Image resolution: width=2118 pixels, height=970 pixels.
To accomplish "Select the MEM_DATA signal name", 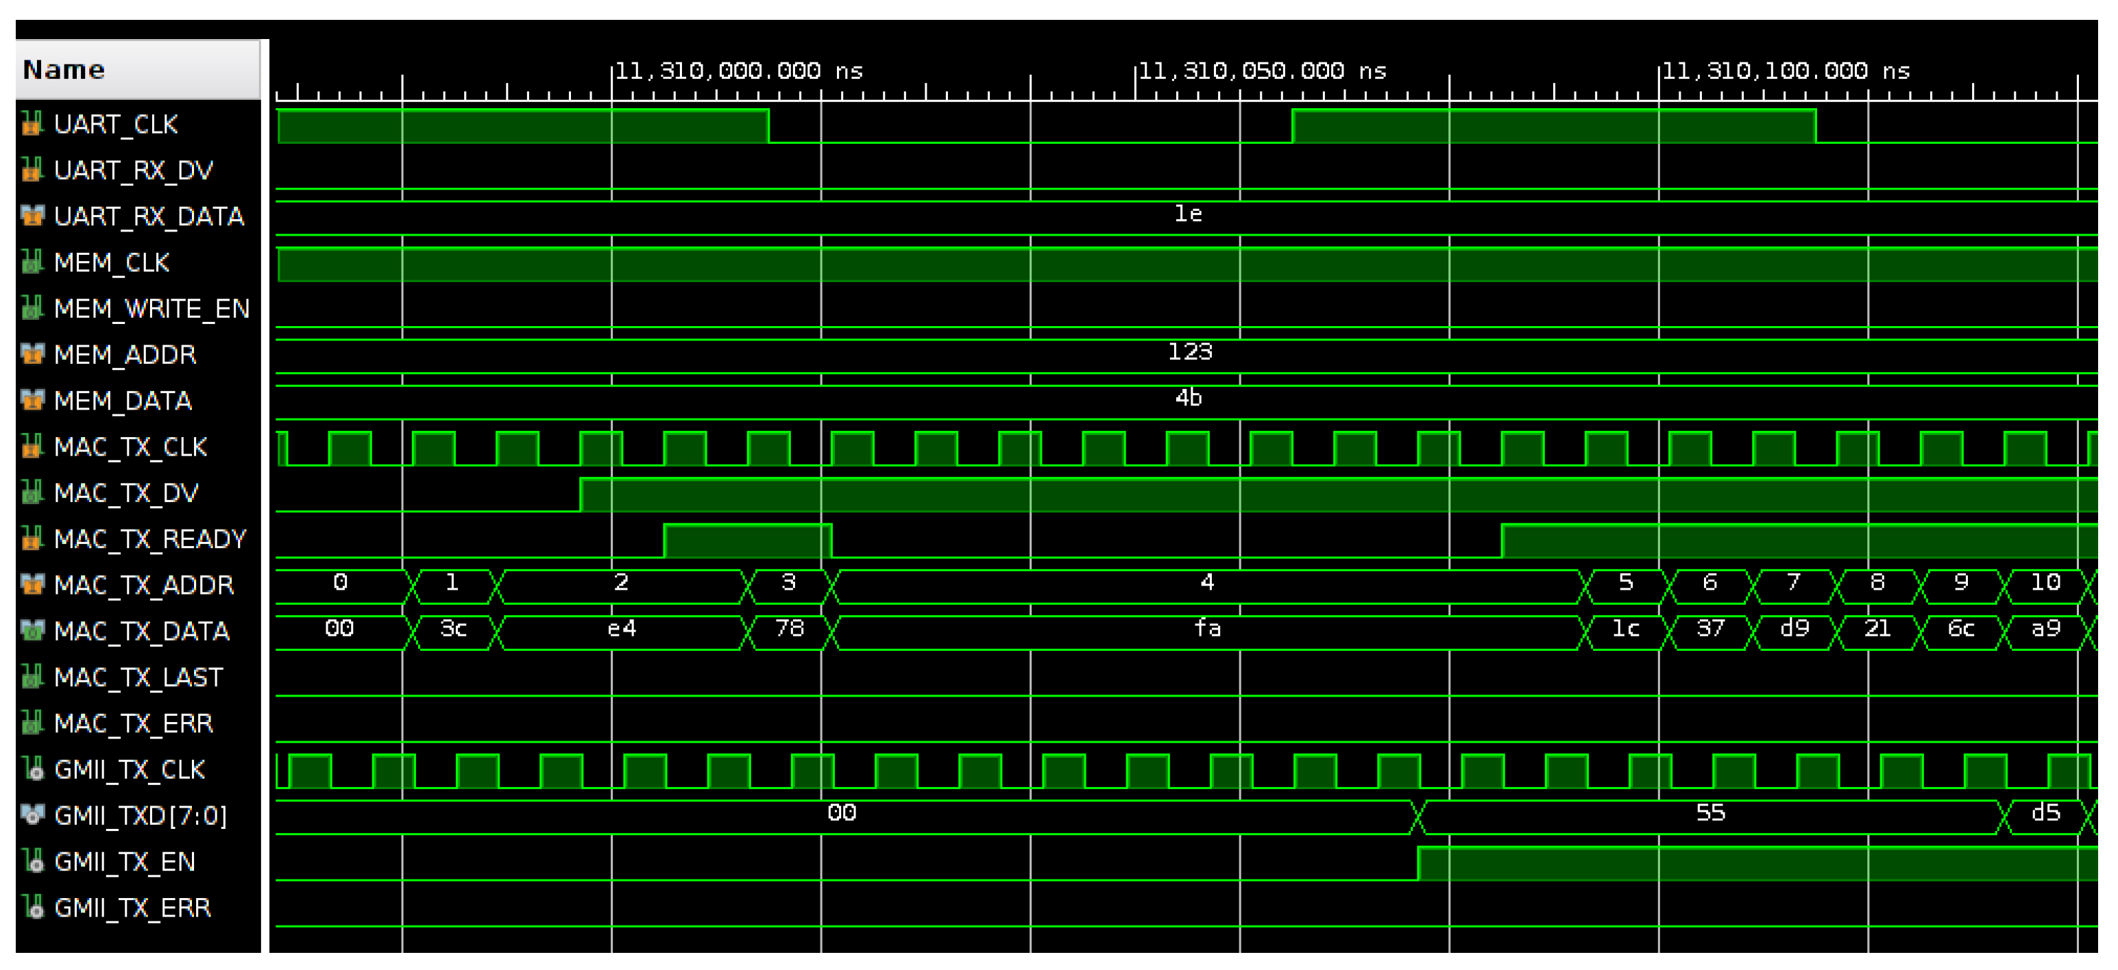I will click(123, 400).
